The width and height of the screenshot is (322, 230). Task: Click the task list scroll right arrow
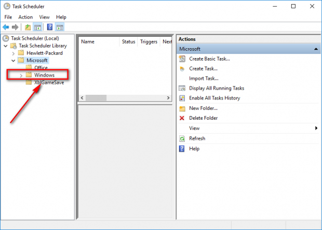pos(168,98)
